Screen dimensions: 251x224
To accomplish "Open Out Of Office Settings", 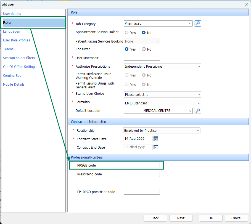I will [20, 67].
